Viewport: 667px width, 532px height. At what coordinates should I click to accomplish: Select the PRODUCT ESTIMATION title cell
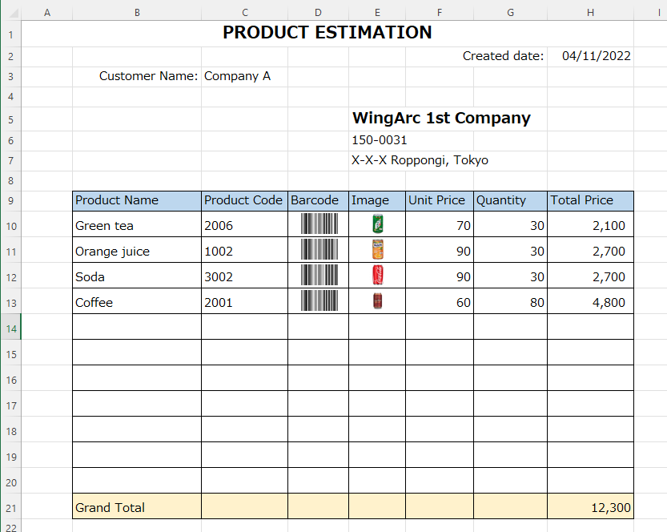pyautogui.click(x=327, y=33)
